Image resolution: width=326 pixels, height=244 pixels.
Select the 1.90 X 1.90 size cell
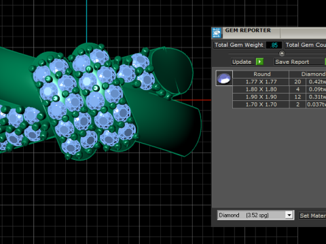(261, 97)
